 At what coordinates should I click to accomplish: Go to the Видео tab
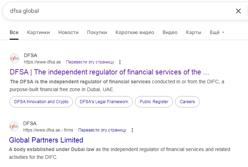tap(170, 32)
